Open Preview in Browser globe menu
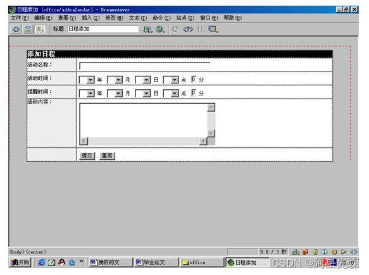Screen dimensions: 369x275 160,29
